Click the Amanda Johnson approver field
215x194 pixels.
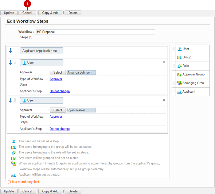(81, 72)
